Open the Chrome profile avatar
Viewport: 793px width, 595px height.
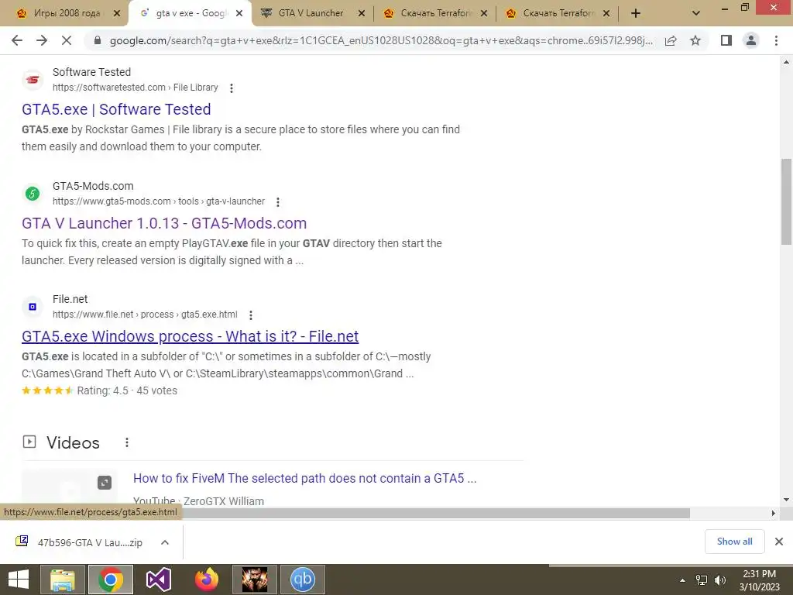pos(751,40)
